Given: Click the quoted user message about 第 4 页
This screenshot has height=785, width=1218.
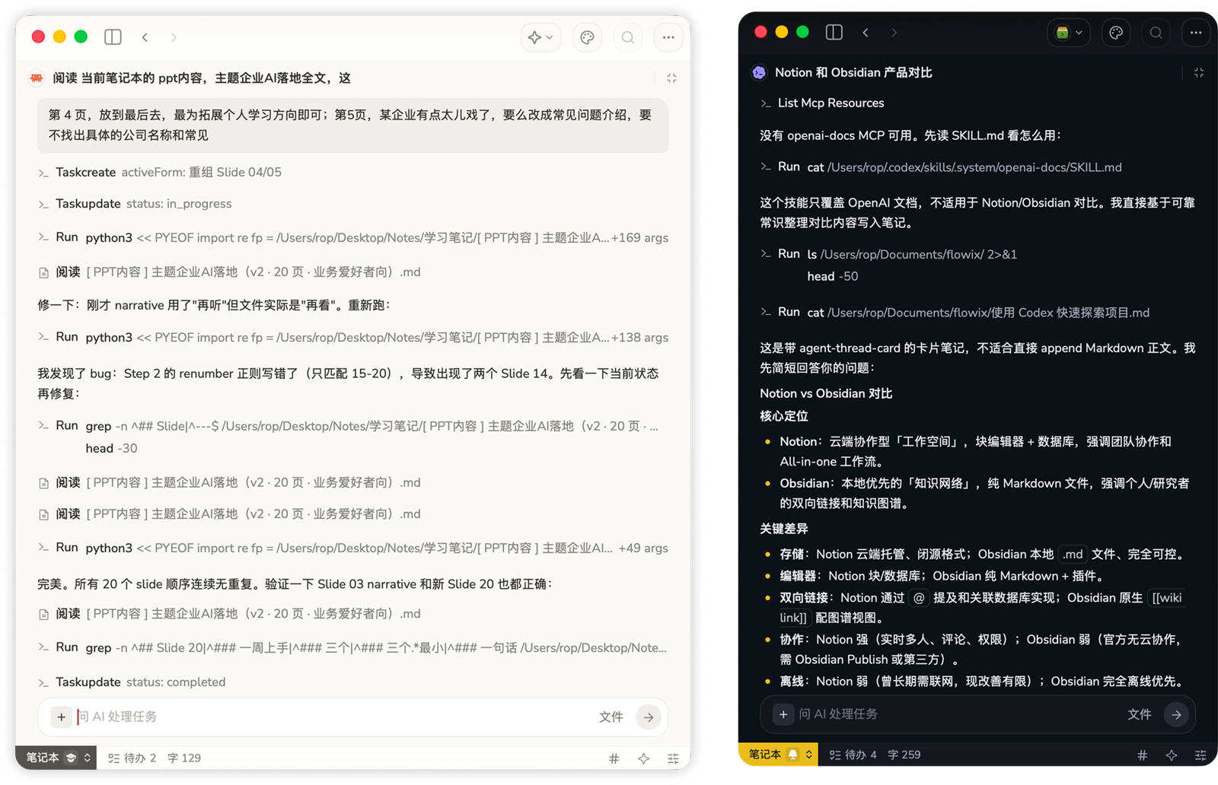Looking at the screenshot, I should pyautogui.click(x=353, y=125).
